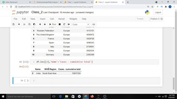Open a new browser tab

(128, 2)
